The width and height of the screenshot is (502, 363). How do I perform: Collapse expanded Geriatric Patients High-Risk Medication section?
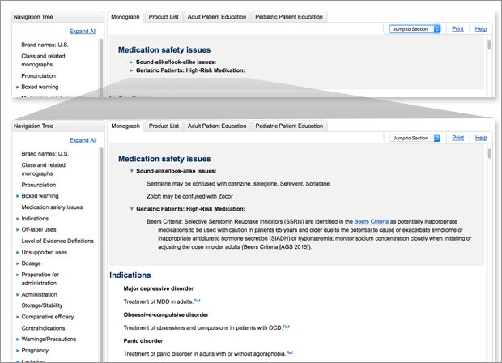132,209
